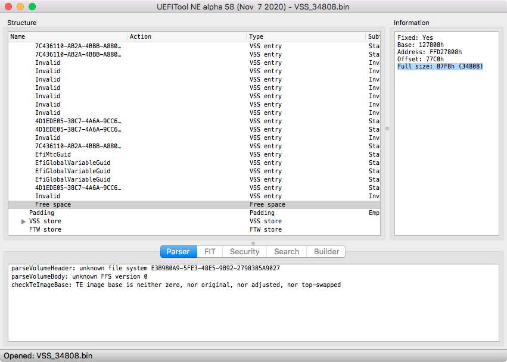Select the FTW store item

[45, 229]
